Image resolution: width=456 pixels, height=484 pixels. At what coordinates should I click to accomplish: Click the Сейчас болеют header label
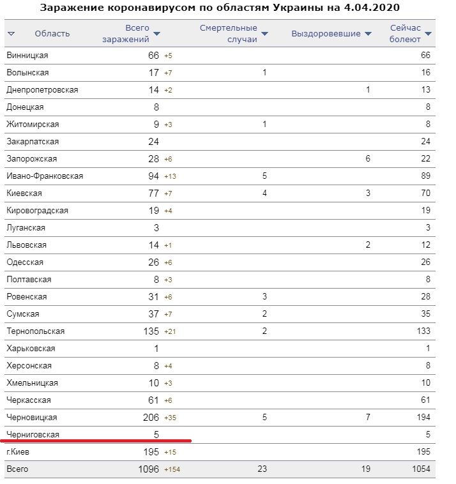[406, 33]
